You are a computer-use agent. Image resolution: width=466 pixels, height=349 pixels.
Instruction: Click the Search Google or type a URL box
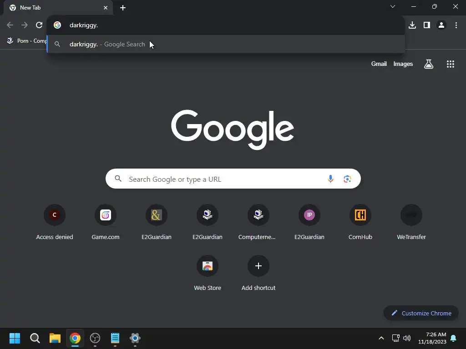[x=233, y=179]
